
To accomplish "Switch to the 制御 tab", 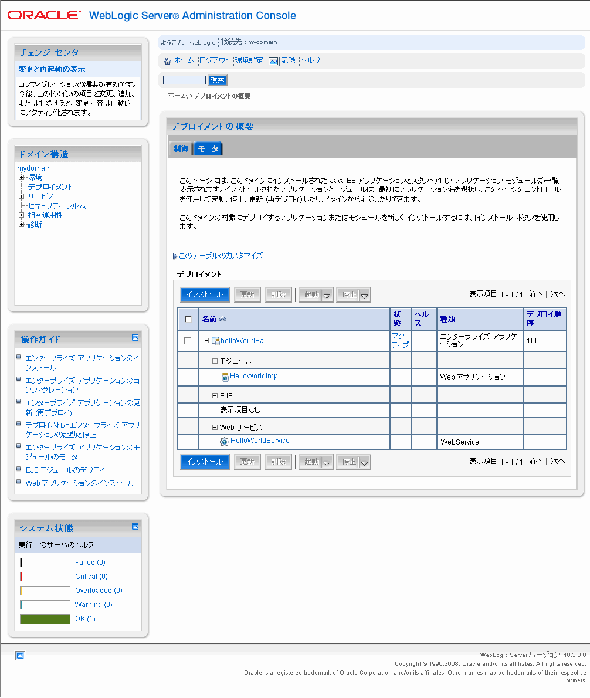I will pyautogui.click(x=181, y=148).
